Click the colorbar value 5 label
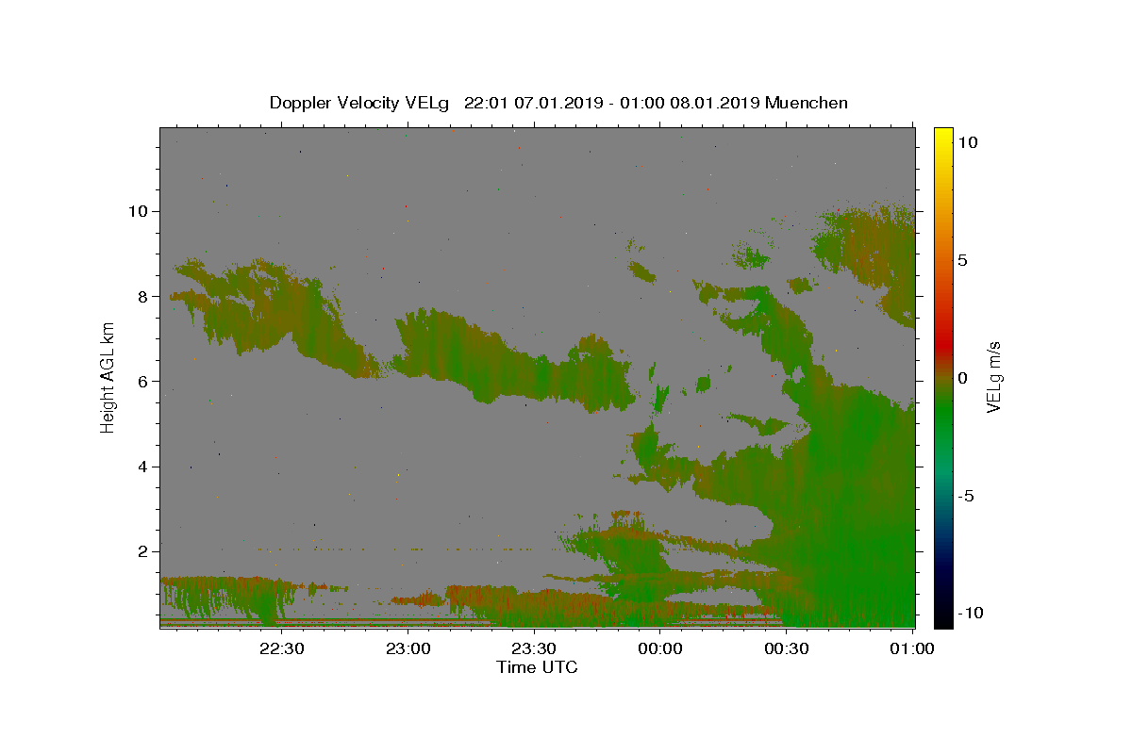 [962, 260]
